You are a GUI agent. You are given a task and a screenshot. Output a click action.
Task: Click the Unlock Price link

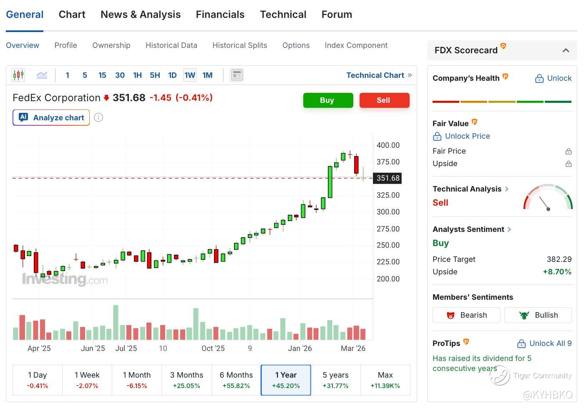pos(468,136)
